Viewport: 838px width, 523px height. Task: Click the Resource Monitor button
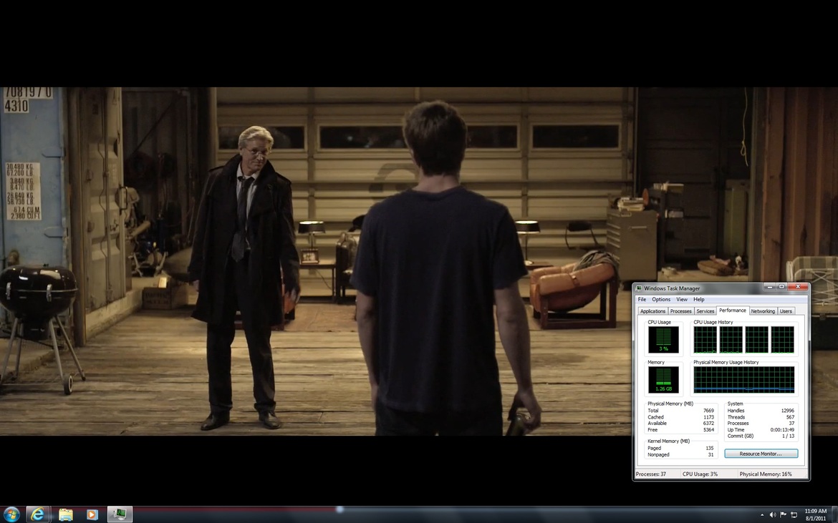pos(761,454)
